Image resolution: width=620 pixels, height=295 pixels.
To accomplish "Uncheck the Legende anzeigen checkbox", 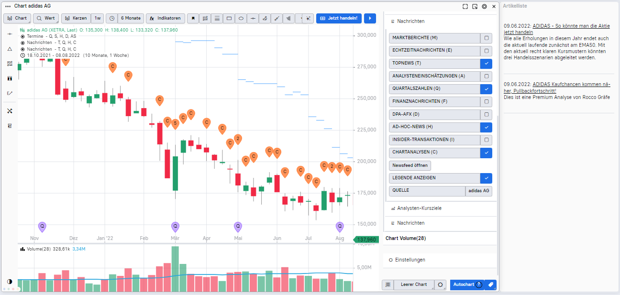I will [x=486, y=178].
